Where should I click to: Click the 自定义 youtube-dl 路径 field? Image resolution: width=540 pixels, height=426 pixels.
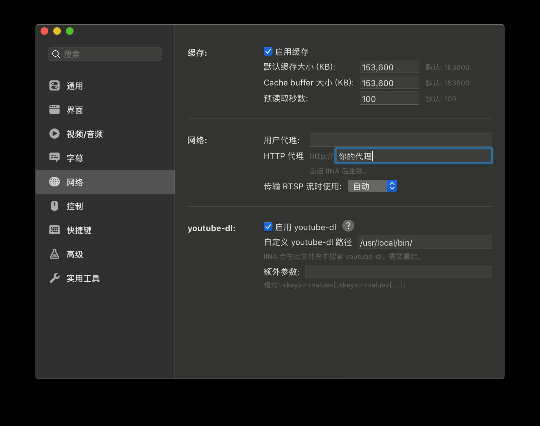point(425,242)
